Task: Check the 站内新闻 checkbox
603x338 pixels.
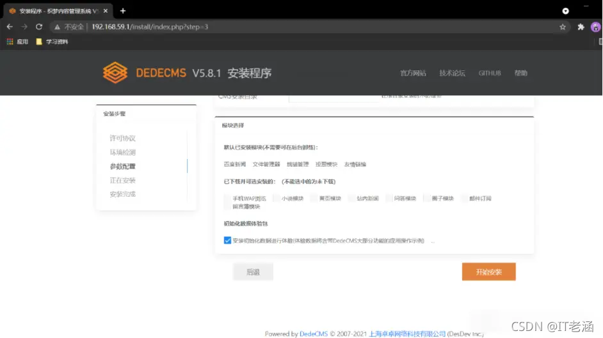Action: (351, 198)
